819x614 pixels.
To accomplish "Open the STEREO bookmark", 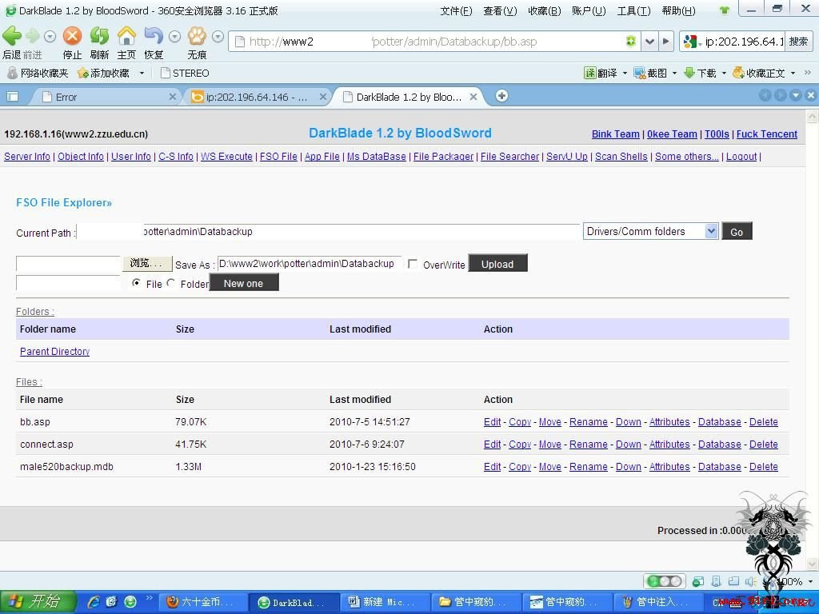I will click(185, 73).
